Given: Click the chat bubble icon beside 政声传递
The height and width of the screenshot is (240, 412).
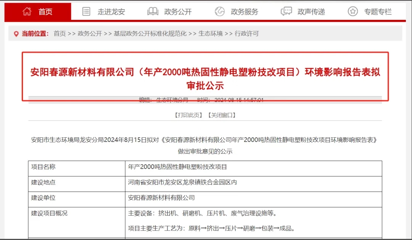Looking at the screenshot, I should 286,11.
